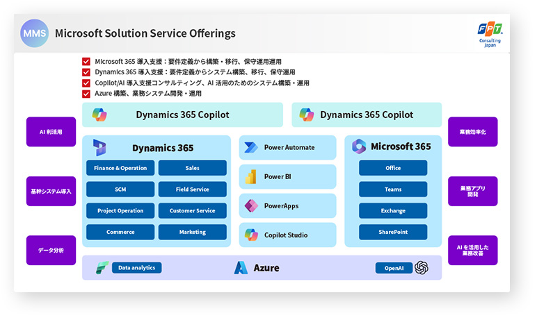The width and height of the screenshot is (537, 320).
Task: Select the Commerce button
Action: (x=120, y=232)
